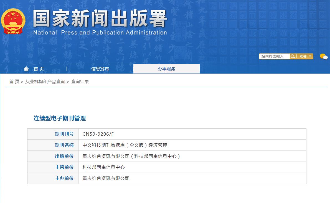Click the magnifier search icon
Image resolution: width=330 pixels, height=203 pixels.
pos(293,56)
